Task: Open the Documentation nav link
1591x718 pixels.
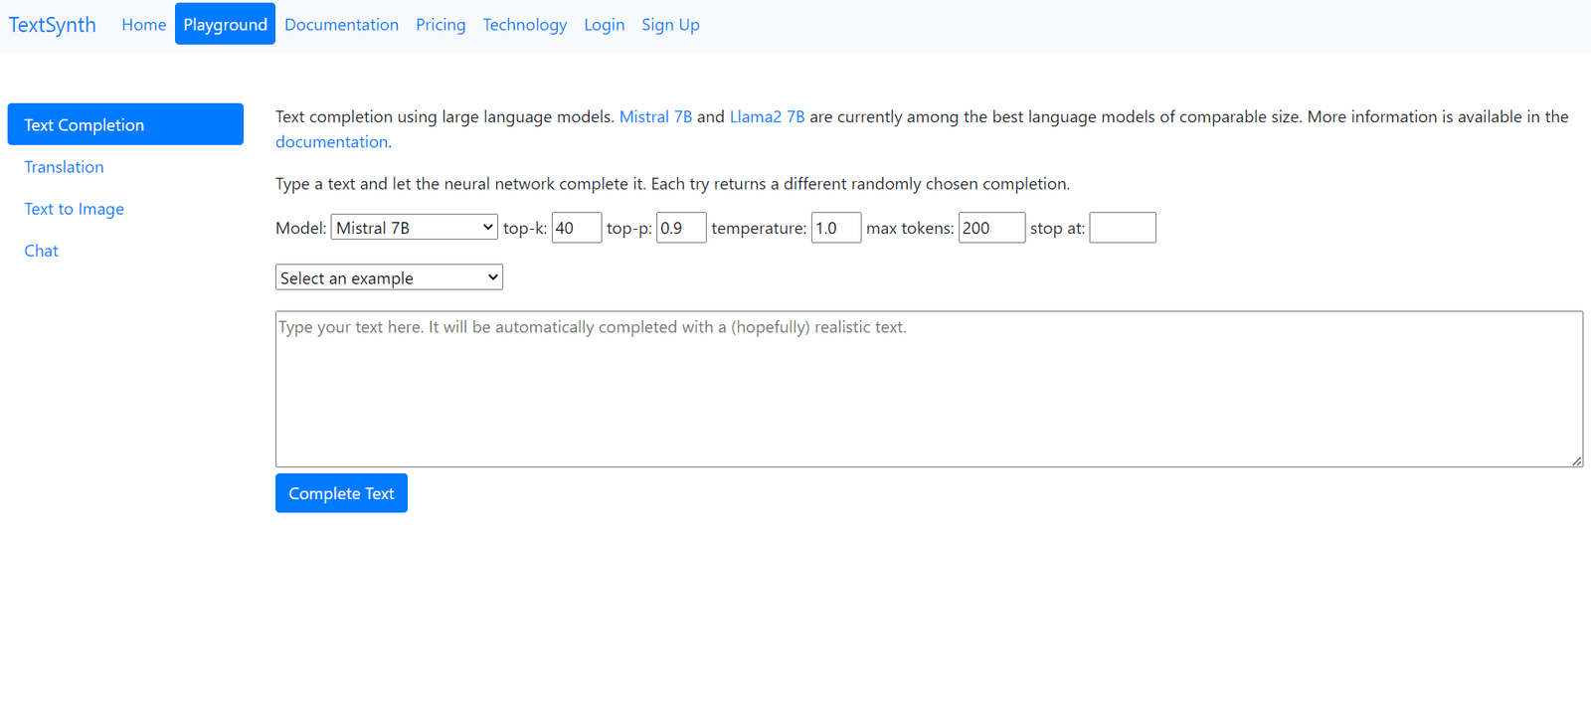Action: (341, 25)
